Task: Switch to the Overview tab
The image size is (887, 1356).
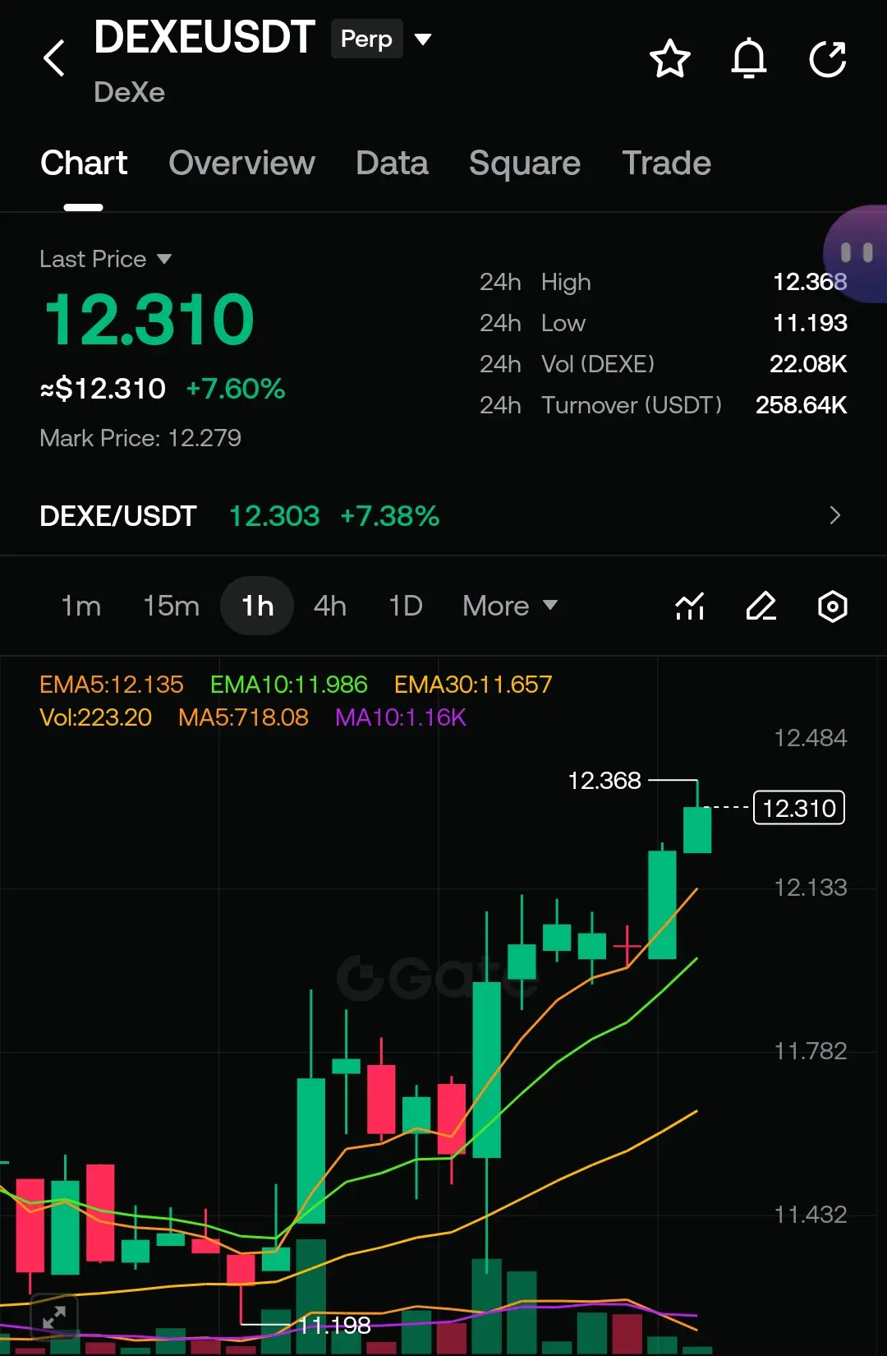Action: point(241,163)
